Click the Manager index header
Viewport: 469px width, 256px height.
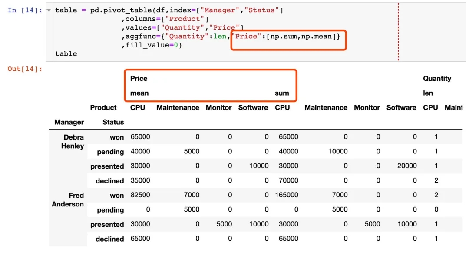click(69, 122)
